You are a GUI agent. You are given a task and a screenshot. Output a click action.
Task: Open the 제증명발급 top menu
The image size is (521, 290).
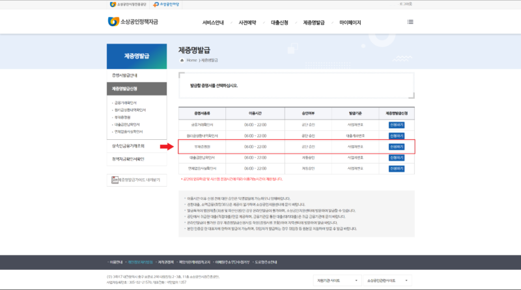[314, 23]
